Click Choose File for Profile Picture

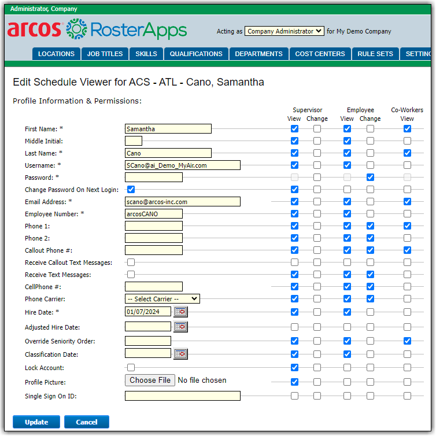150,380
